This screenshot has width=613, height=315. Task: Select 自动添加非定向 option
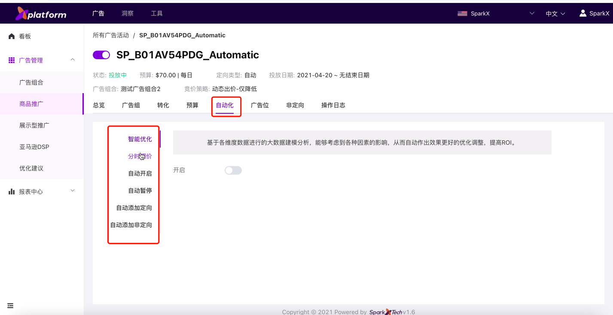[131, 225]
